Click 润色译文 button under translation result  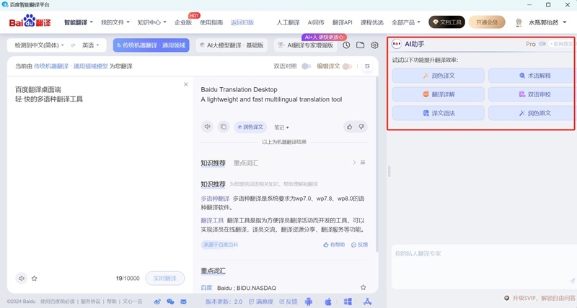point(250,127)
